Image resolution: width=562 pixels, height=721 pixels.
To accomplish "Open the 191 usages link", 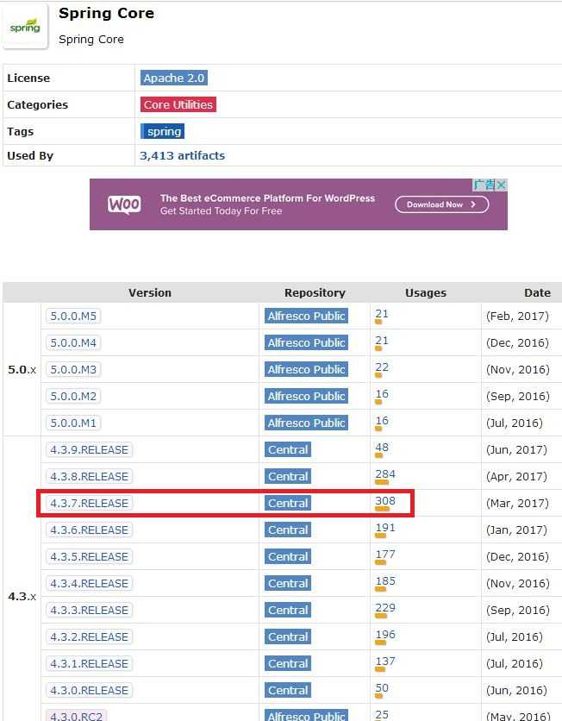I will pos(385,527).
